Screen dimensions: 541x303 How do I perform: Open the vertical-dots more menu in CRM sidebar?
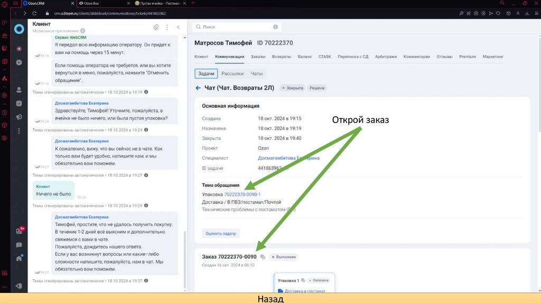pyautogui.click(x=19, y=130)
